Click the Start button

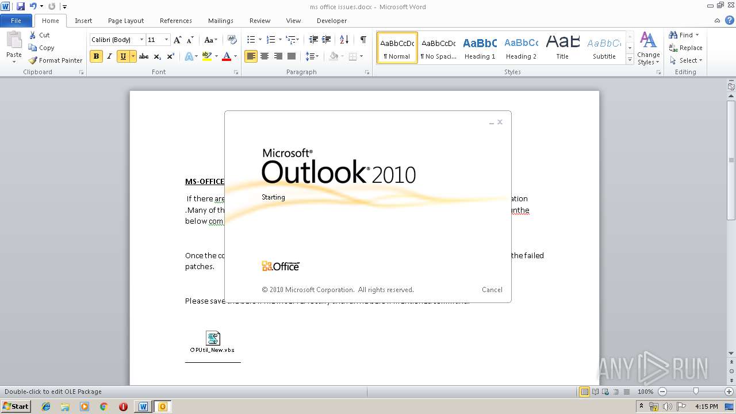coord(16,407)
